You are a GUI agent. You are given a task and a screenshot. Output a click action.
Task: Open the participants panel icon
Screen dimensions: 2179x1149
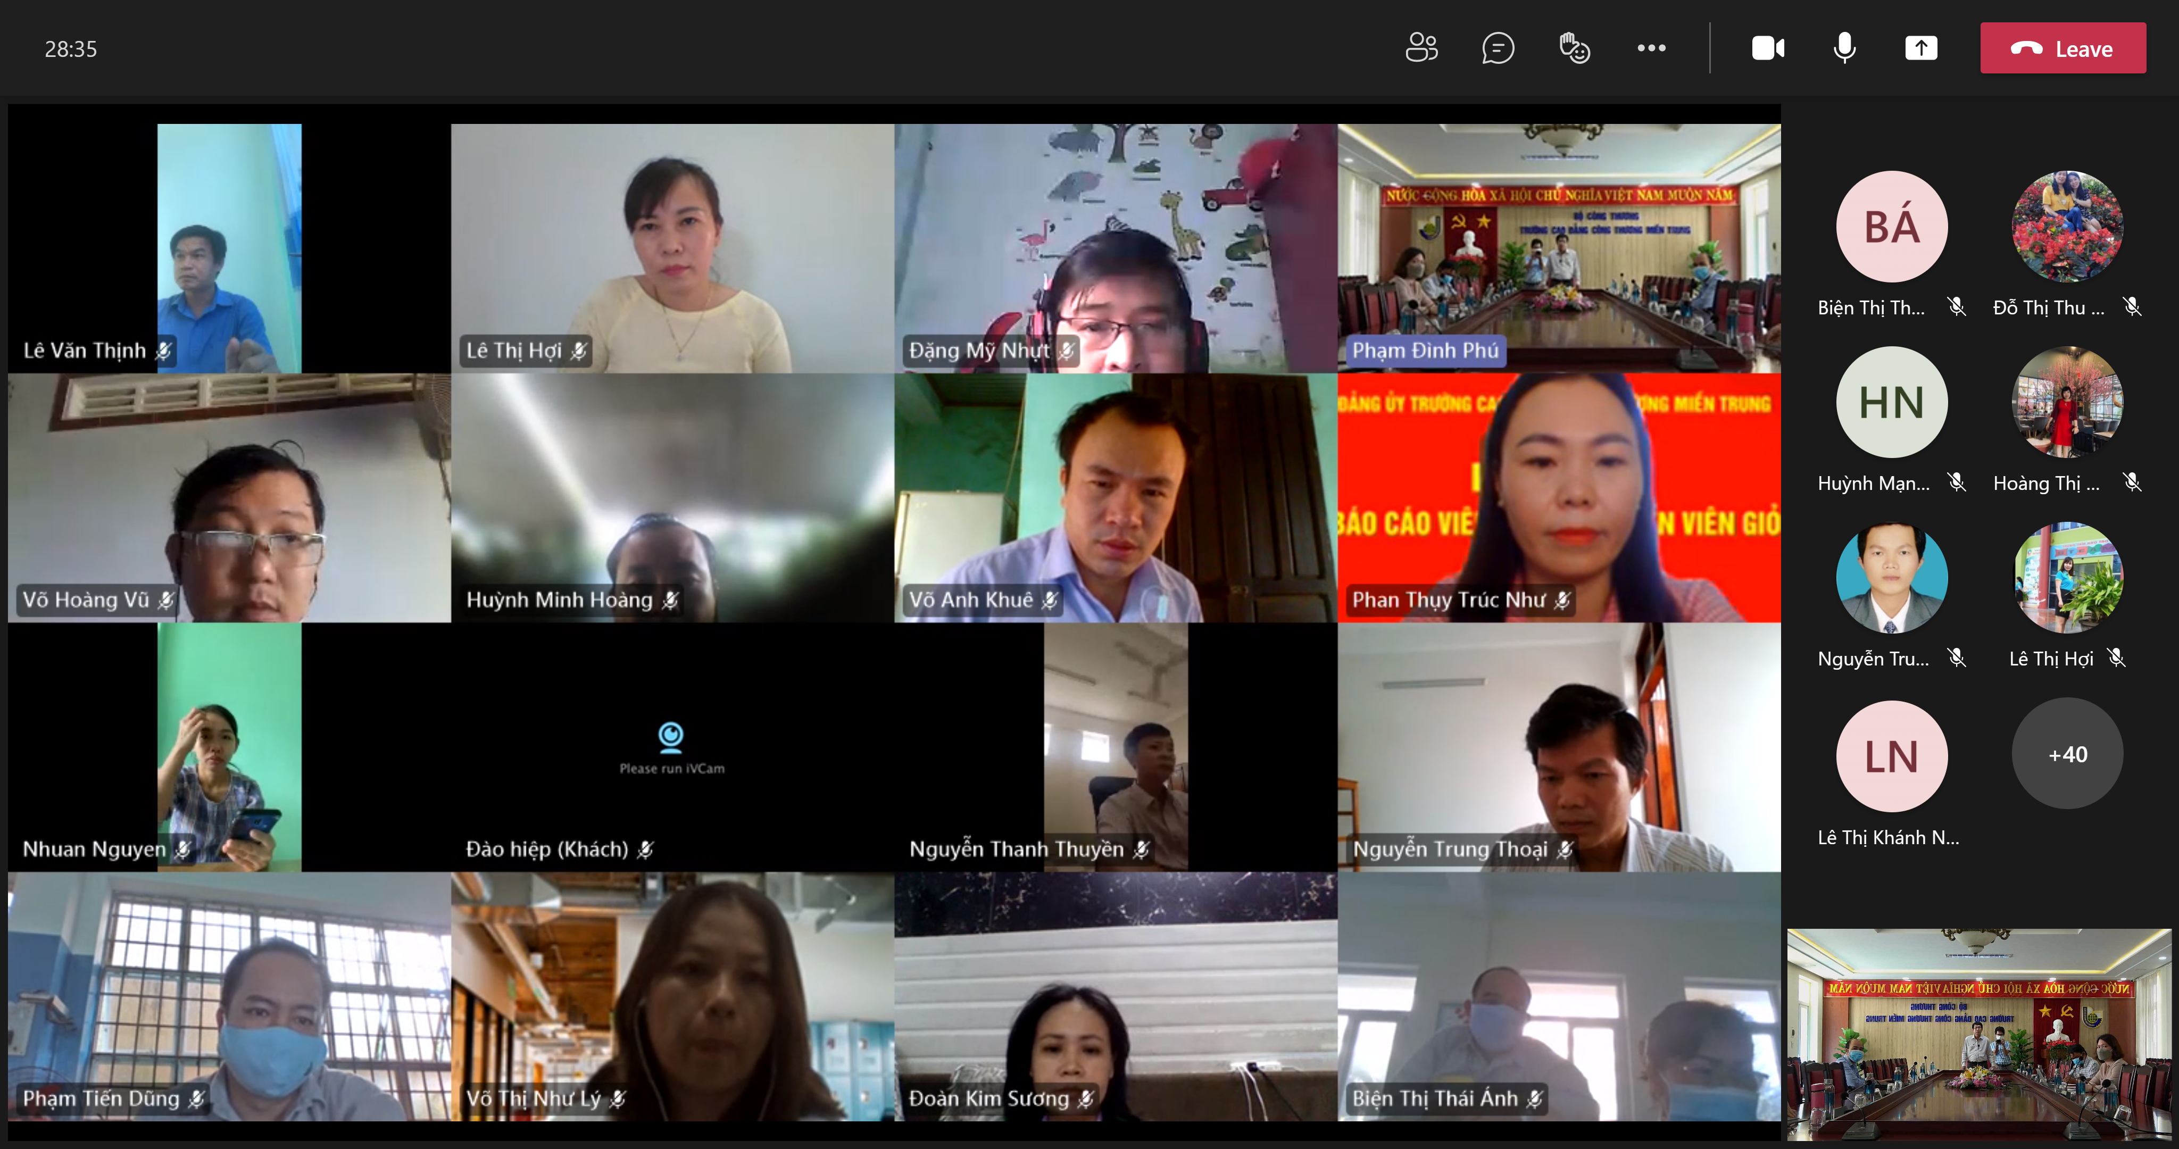pyautogui.click(x=1421, y=48)
